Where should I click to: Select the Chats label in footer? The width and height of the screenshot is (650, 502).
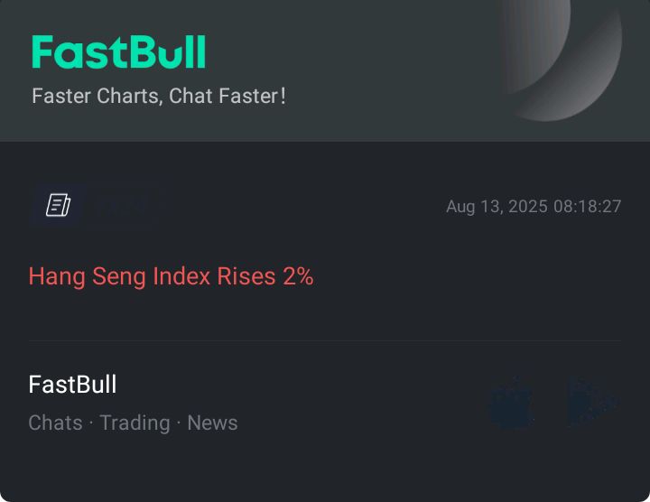pyautogui.click(x=56, y=423)
